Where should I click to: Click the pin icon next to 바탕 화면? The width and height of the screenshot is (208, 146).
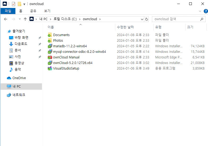pos(40,38)
